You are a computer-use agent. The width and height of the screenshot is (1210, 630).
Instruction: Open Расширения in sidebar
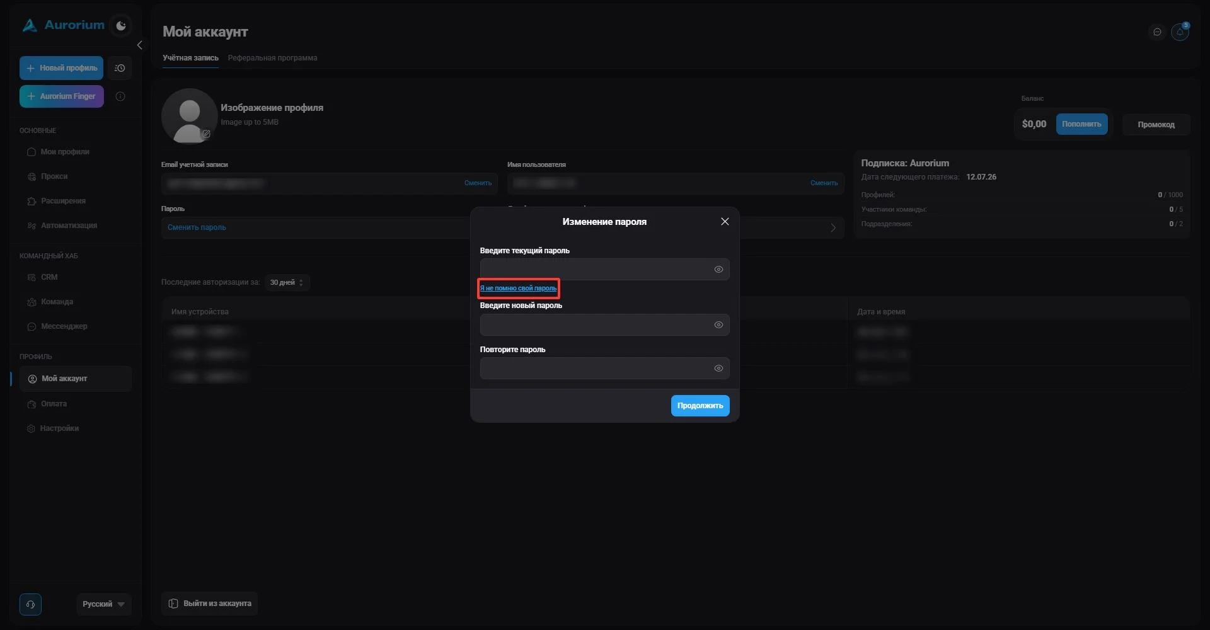tap(56, 201)
